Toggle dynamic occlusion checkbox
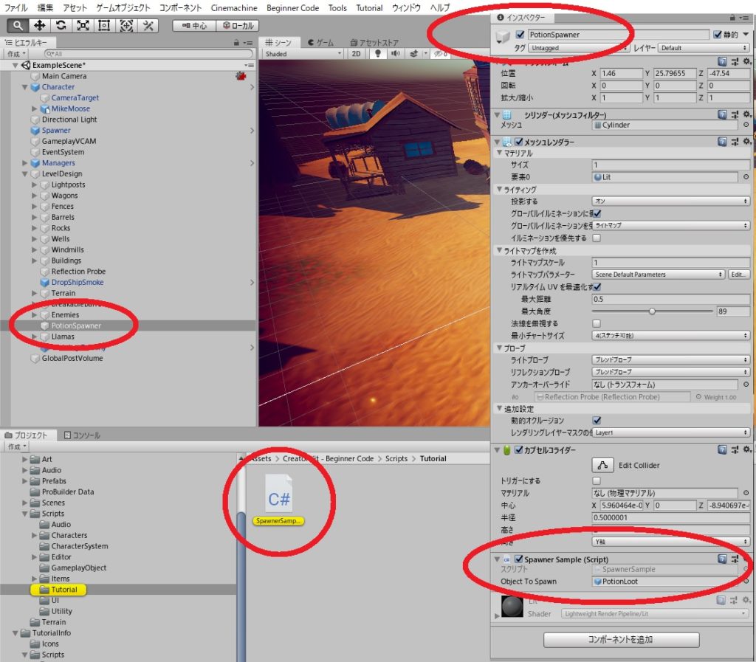This screenshot has height=662, width=756. [x=597, y=421]
